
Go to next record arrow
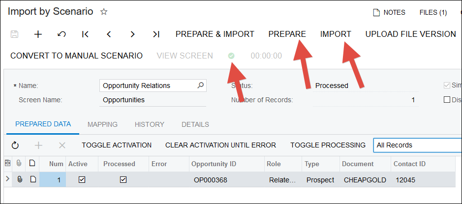(x=132, y=34)
